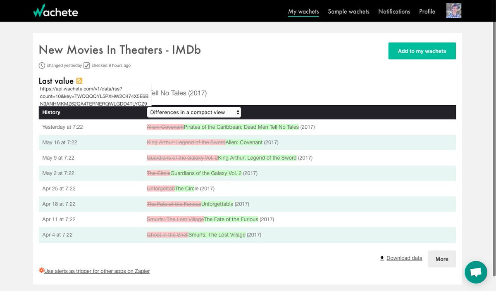The width and height of the screenshot is (496, 291).
Task: Open Sample wachets
Action: click(348, 12)
